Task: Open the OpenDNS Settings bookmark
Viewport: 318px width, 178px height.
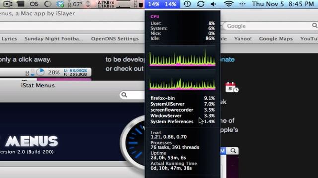Action: 115,39
